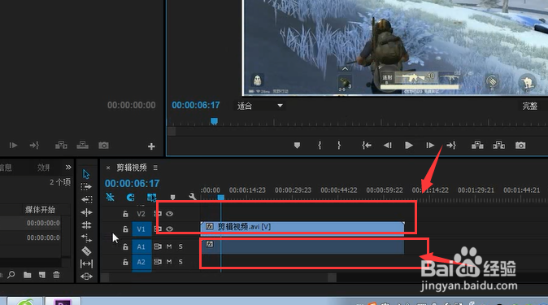The width and height of the screenshot is (548, 305).
Task: Step back one frame in Program monitor
Action: click(x=388, y=145)
